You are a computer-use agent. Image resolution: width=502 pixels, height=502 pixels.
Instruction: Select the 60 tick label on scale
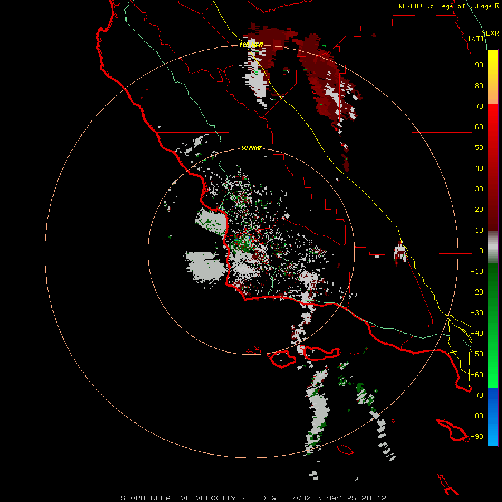(x=479, y=127)
